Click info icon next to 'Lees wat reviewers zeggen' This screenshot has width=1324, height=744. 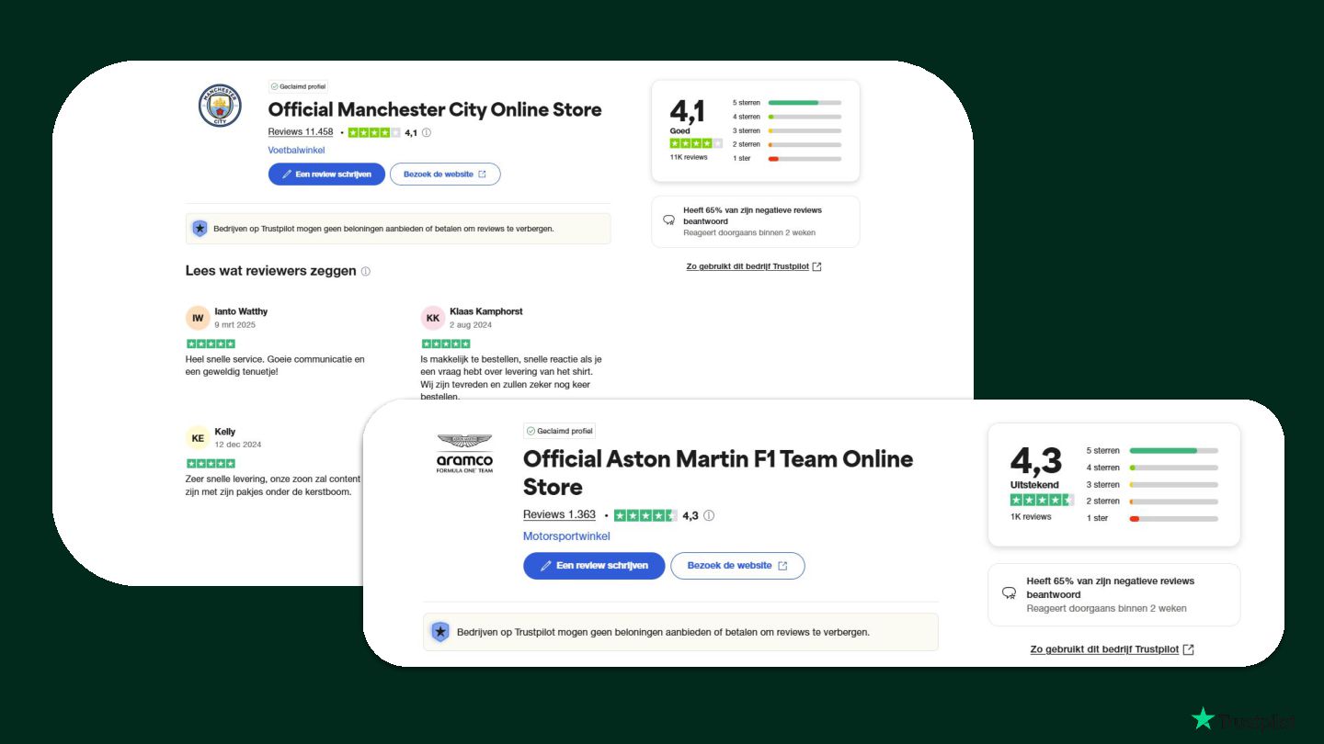click(x=366, y=272)
